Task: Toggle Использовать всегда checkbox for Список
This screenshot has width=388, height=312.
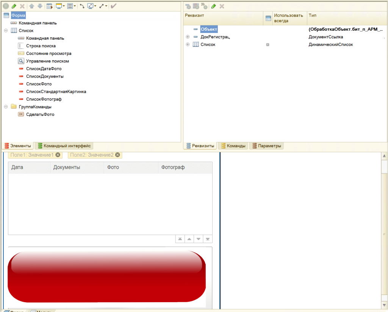Action: pos(268,45)
